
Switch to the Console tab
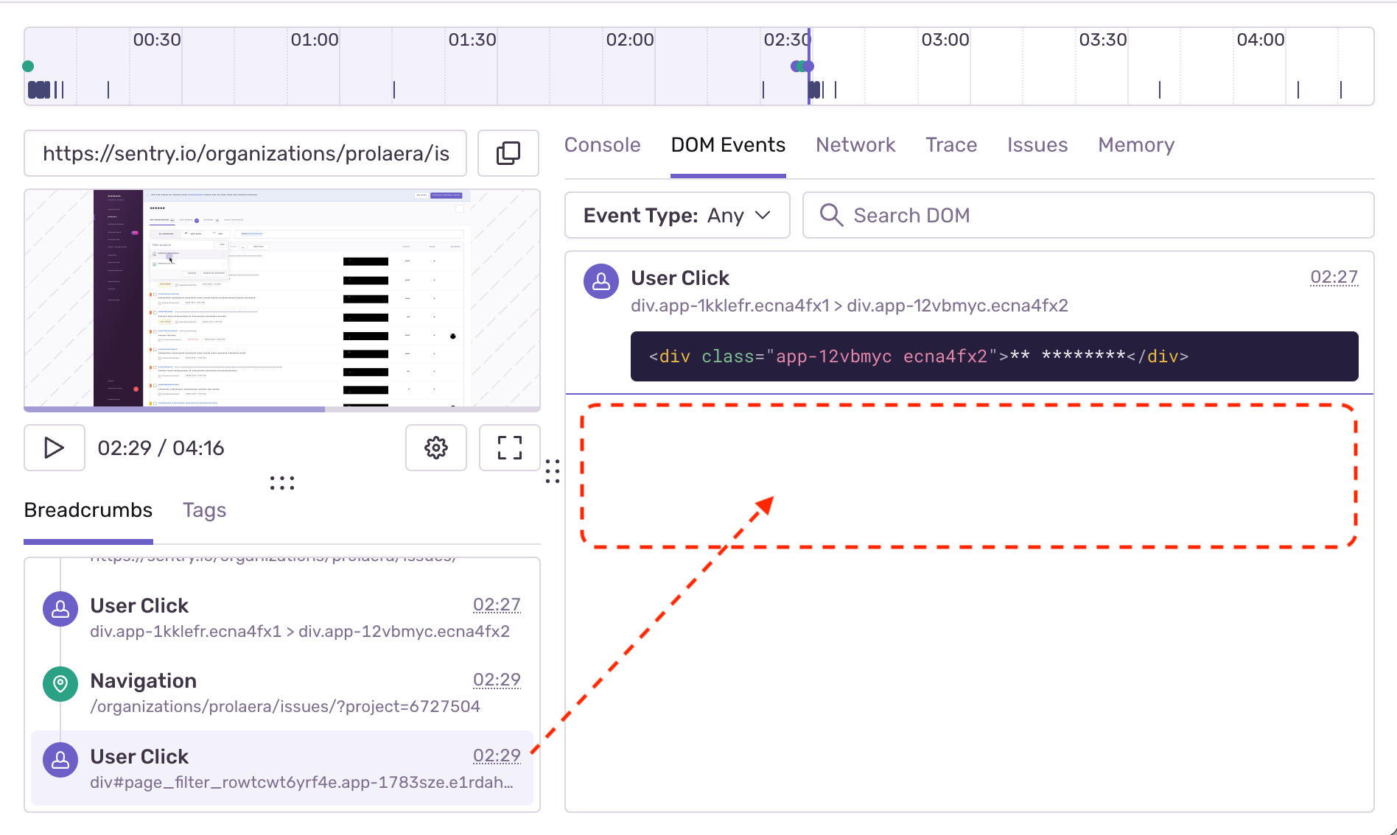602,145
